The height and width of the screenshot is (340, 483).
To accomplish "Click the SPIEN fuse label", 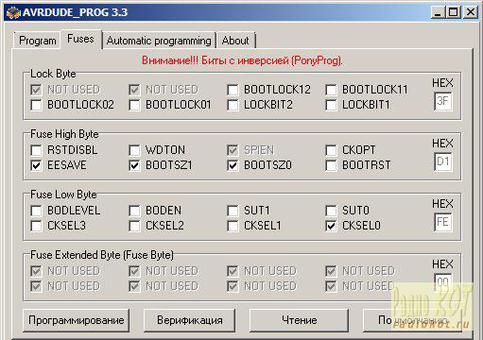I will pos(259,150).
